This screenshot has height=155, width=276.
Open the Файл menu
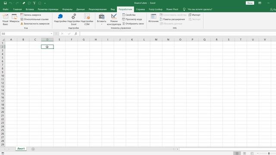(x=6, y=9)
